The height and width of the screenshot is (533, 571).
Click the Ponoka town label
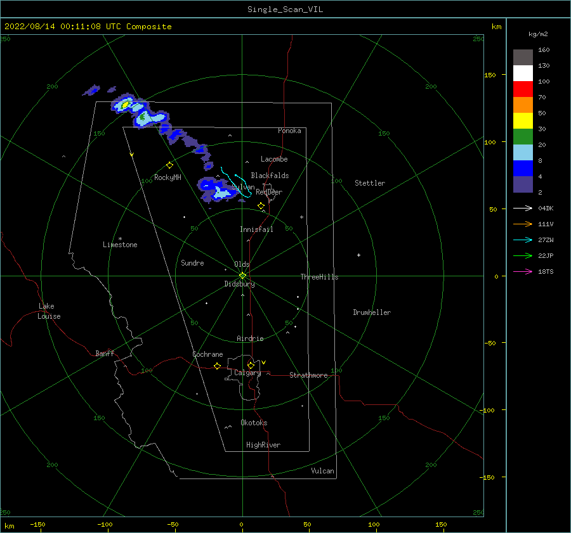(x=289, y=131)
